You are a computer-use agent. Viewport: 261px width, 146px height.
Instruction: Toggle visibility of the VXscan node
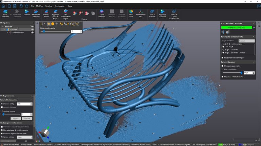[32, 26]
